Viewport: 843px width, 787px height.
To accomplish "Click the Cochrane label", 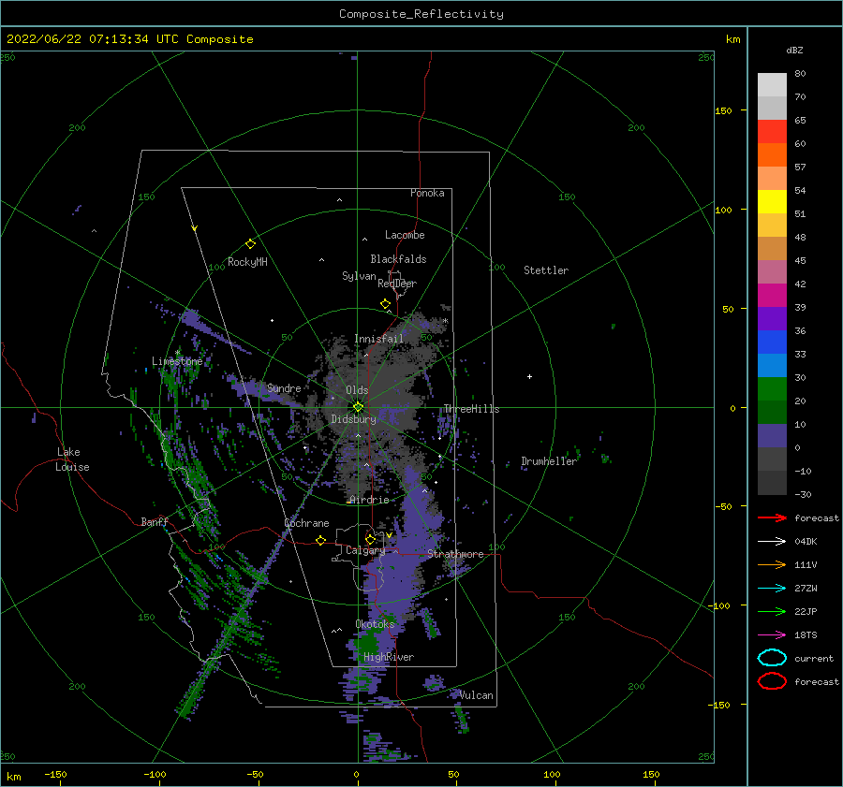I will tap(306, 523).
